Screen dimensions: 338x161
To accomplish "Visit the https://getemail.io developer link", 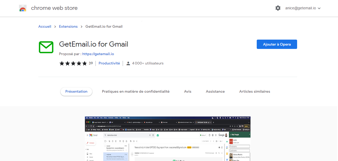I will [98, 54].
